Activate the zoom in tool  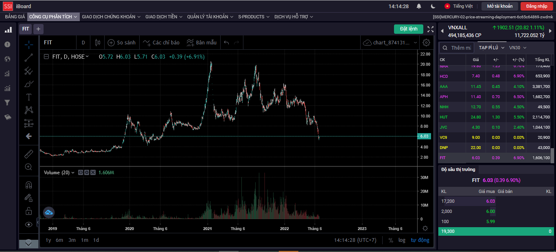28,167
